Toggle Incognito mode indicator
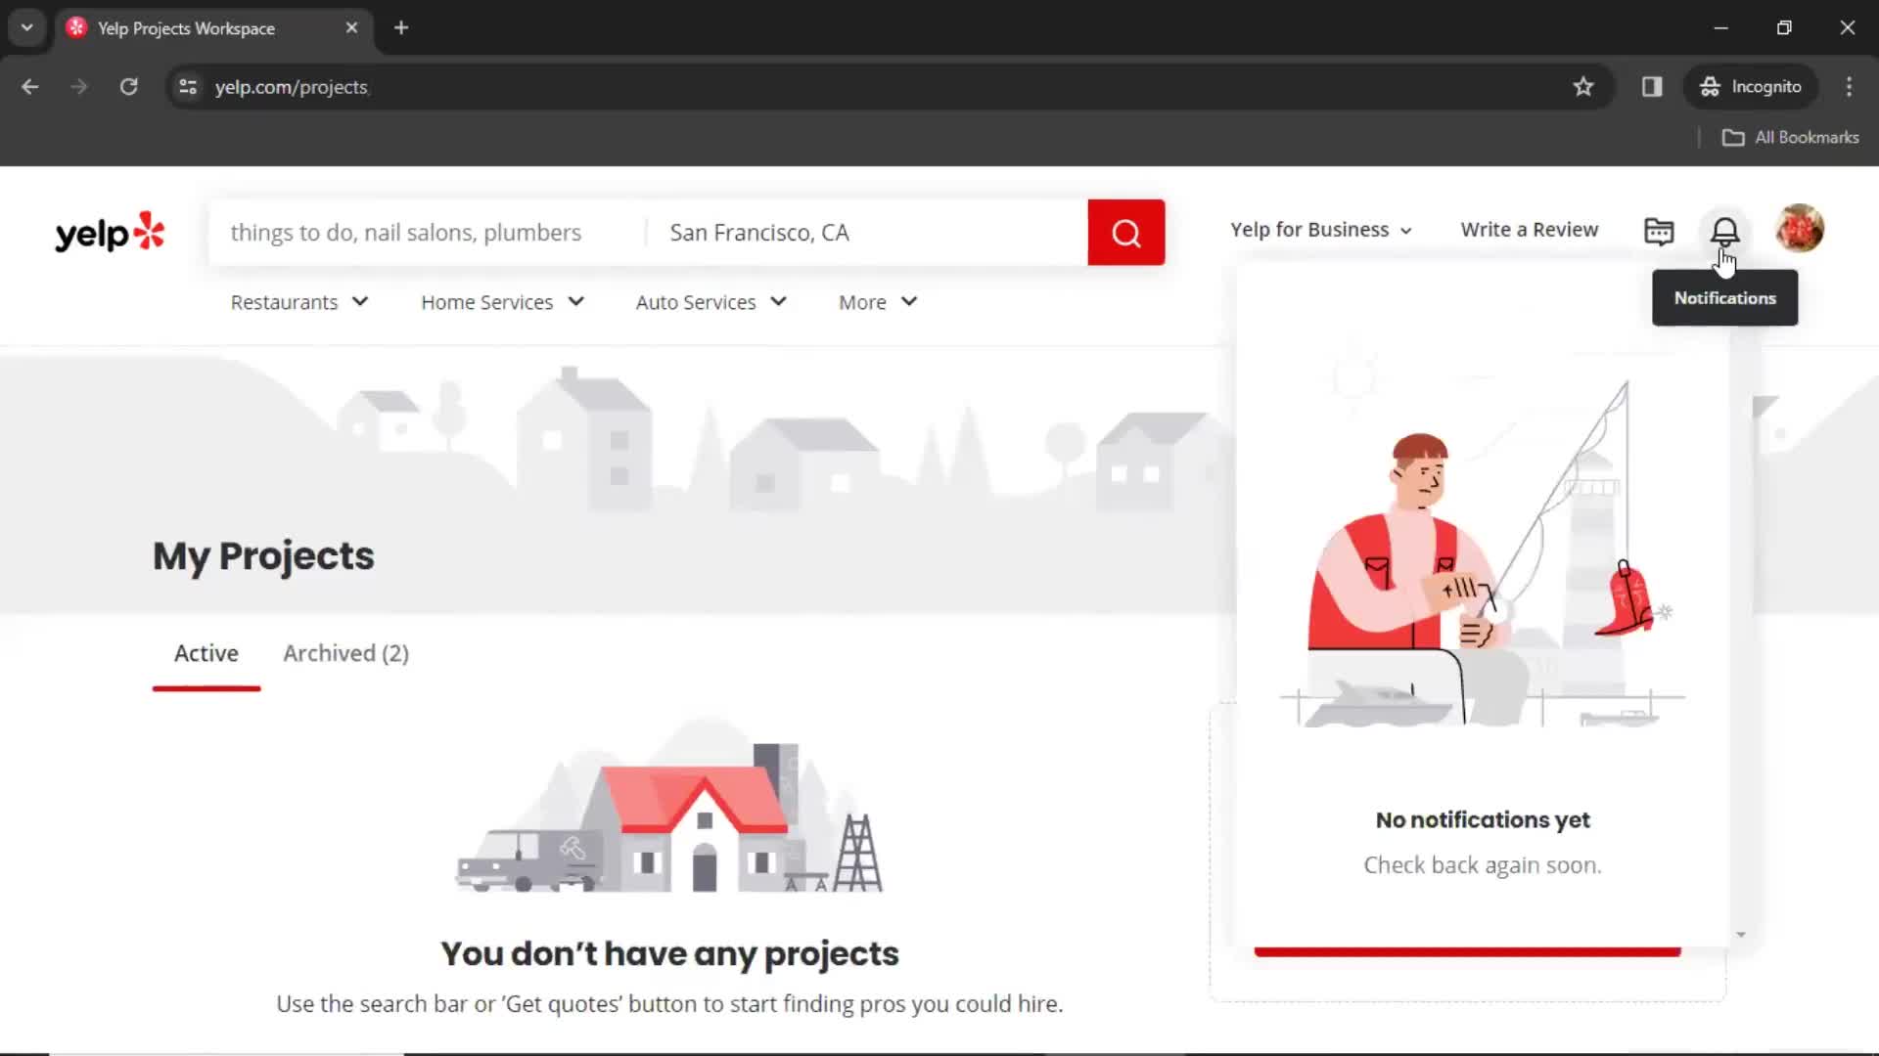Screen dimensions: 1879x1056 [1753, 86]
